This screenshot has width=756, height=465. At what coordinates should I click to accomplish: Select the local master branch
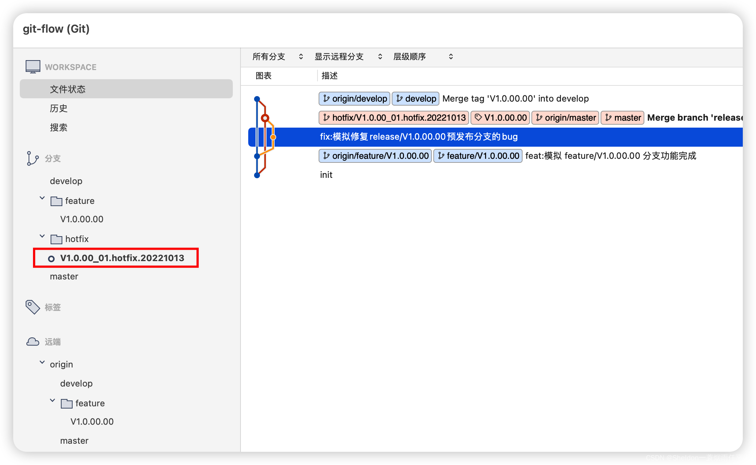64,277
